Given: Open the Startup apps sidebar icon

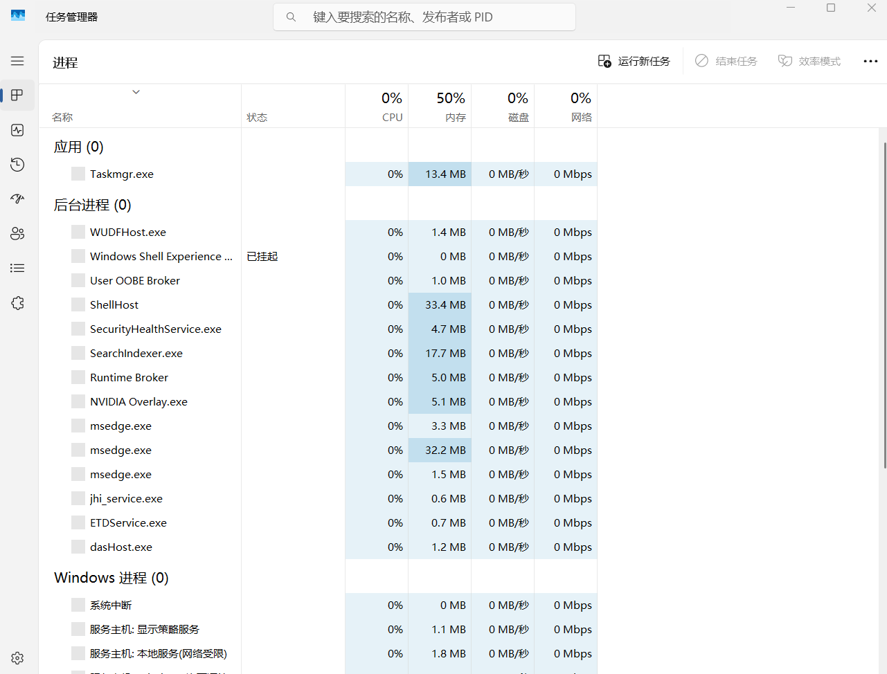Looking at the screenshot, I should pos(17,199).
